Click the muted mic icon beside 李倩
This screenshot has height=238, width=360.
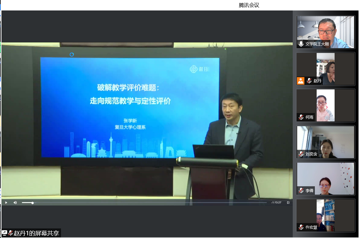tap(301, 190)
